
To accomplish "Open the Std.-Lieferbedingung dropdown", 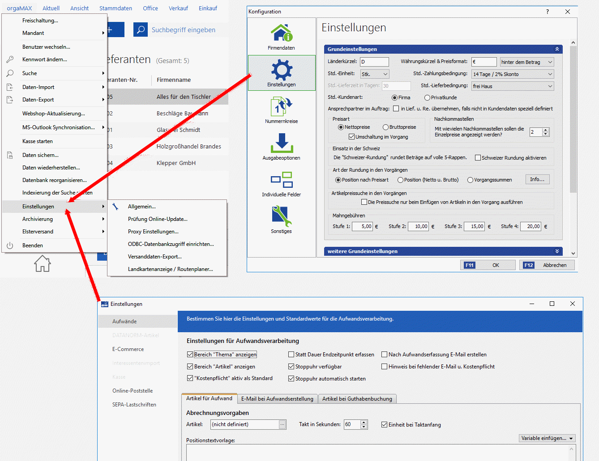I will pyautogui.click(x=513, y=86).
